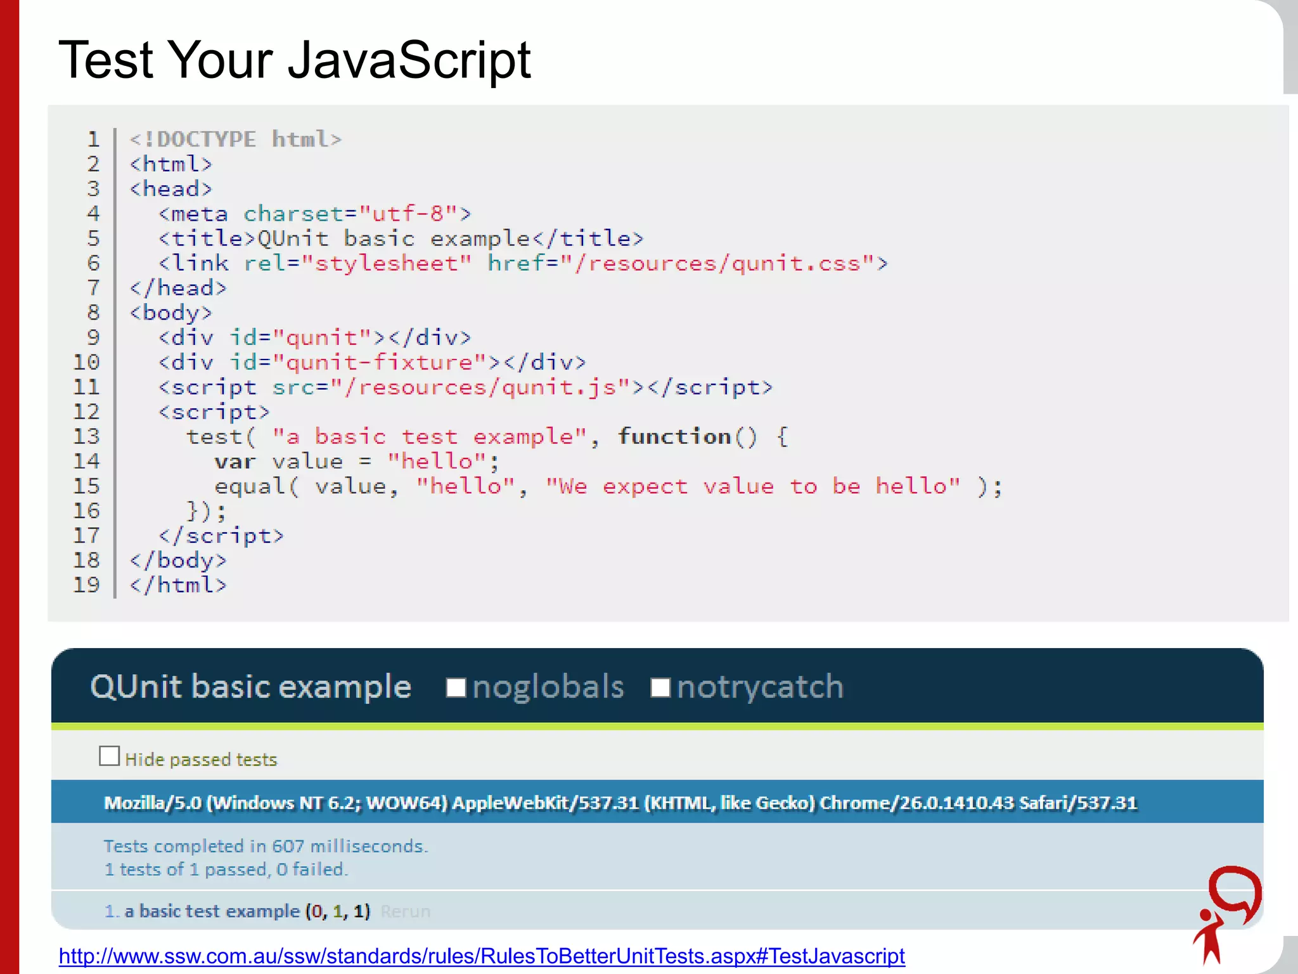The width and height of the screenshot is (1298, 974).
Task: Open the ssw.com.au RulesToBetterUnitTests link
Action: tap(482, 956)
